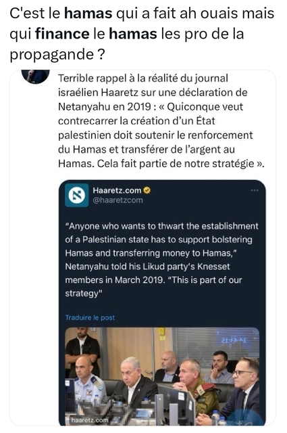Image resolution: width=287 pixels, height=433 pixels.
Task: Open the Haaretz.com logo avatar
Action: point(76,196)
